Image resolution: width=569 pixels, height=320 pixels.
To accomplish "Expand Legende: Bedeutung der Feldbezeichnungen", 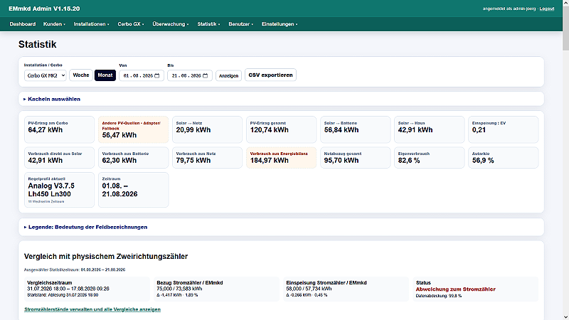I will coord(85,227).
